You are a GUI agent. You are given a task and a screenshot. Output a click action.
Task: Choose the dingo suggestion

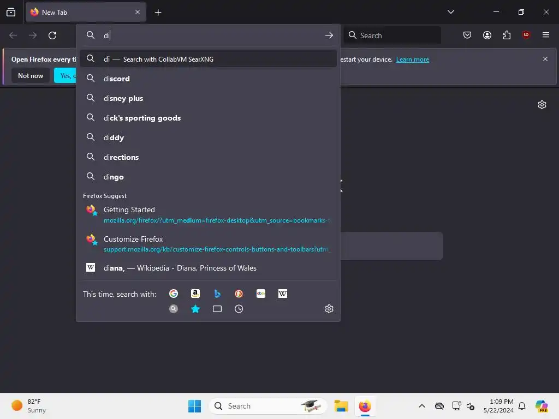point(208,177)
